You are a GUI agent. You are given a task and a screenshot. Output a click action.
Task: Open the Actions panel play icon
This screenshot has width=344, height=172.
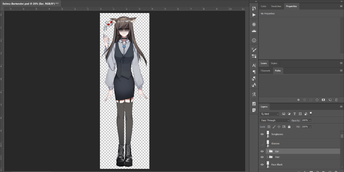coord(254,15)
